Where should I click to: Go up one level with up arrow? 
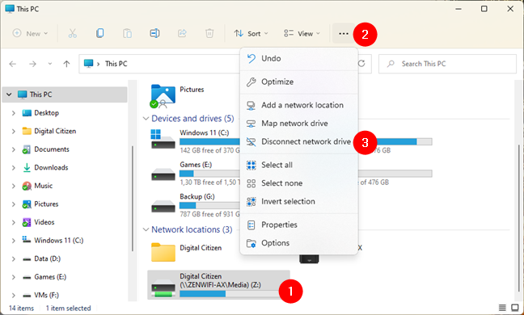click(67, 64)
